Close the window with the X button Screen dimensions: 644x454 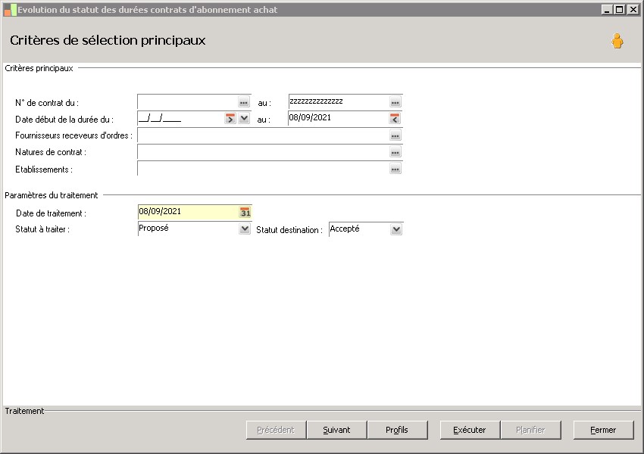633,9
